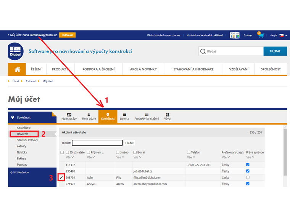Open the Jazyk language dropdown arrow
290x217 pixels.
[x=286, y=36]
